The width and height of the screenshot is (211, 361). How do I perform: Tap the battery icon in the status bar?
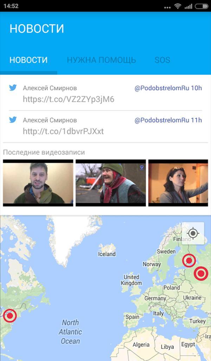pos(202,6)
